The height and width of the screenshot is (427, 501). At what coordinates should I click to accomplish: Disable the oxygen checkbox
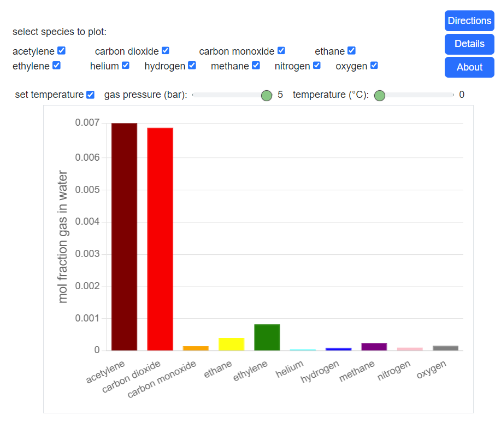pyautogui.click(x=374, y=66)
